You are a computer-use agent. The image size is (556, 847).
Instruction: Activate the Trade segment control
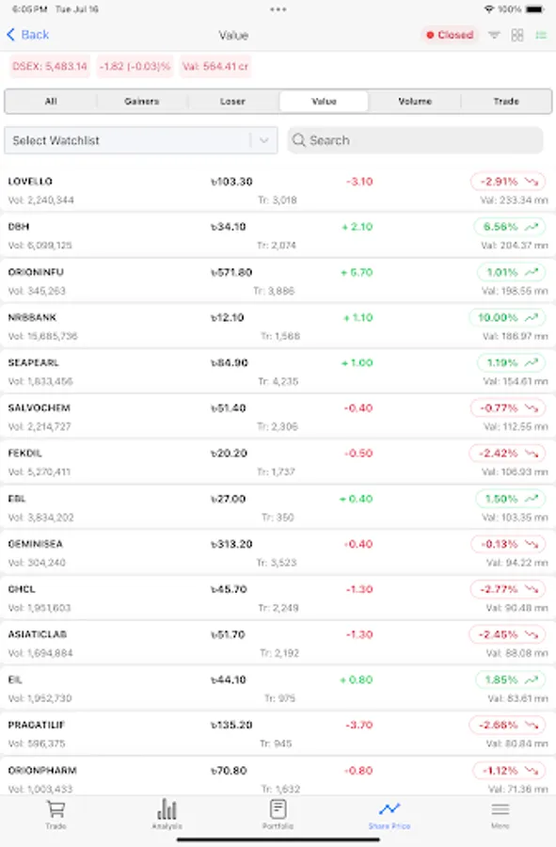tap(506, 101)
